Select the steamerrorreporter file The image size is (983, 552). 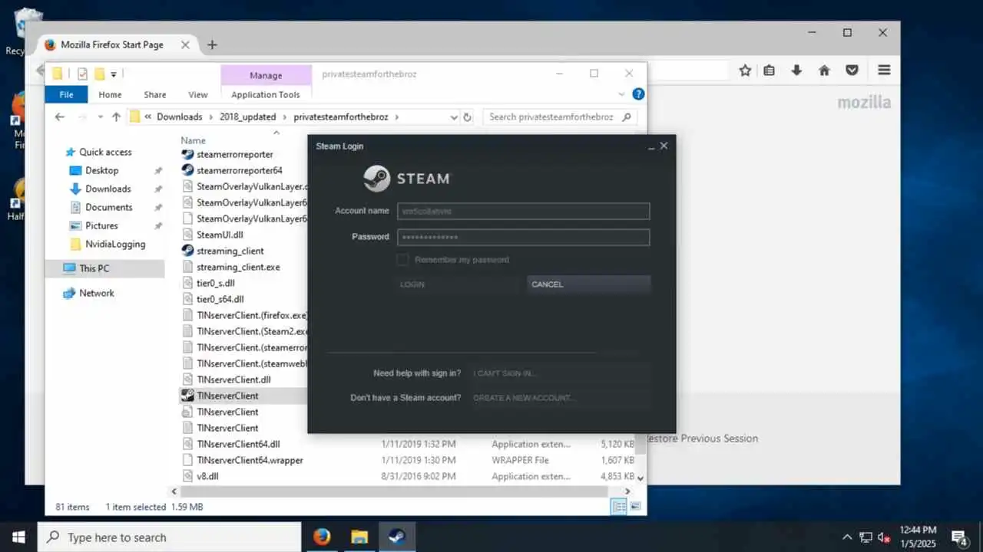(234, 154)
